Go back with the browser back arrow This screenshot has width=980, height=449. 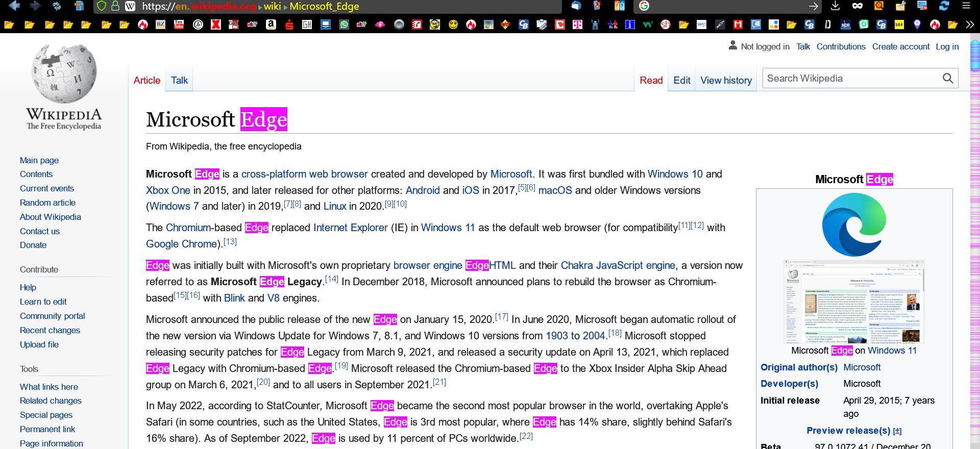click(14, 6)
